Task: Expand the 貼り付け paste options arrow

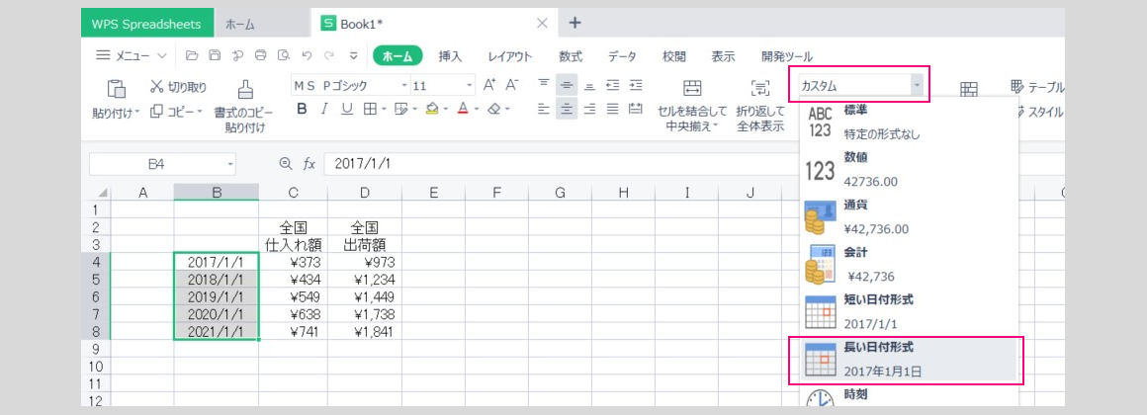Action: pos(137,114)
